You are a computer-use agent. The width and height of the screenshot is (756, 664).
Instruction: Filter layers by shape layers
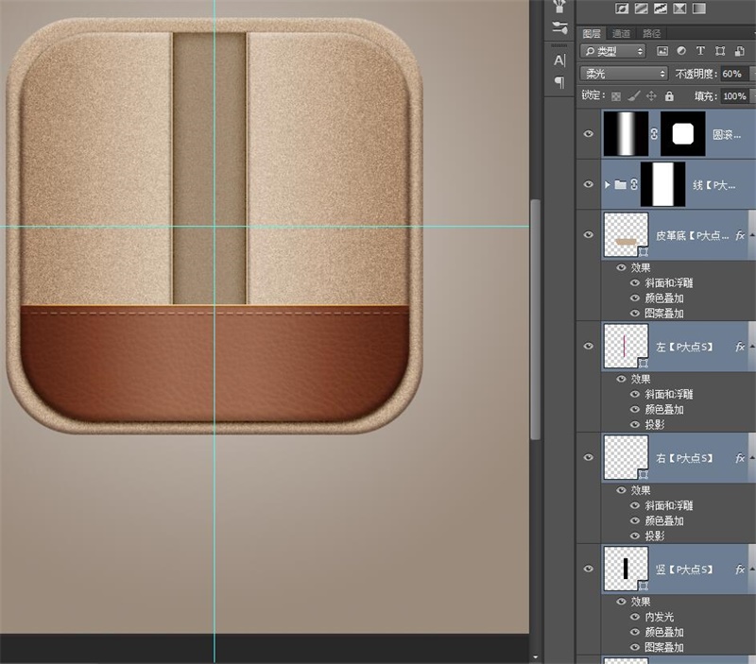[x=720, y=51]
